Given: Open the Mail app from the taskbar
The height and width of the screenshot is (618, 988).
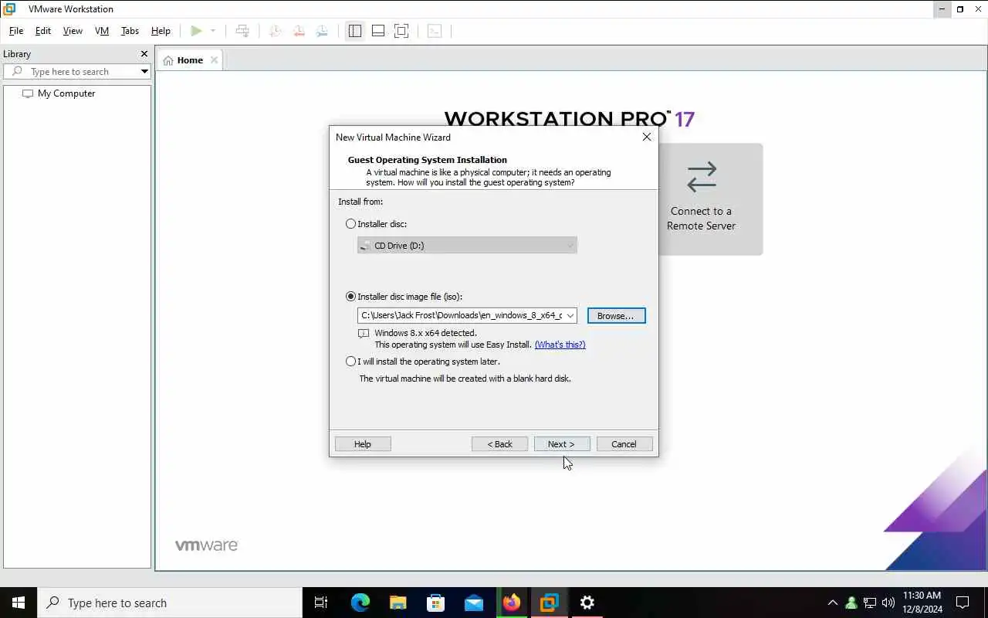Looking at the screenshot, I should click(473, 603).
